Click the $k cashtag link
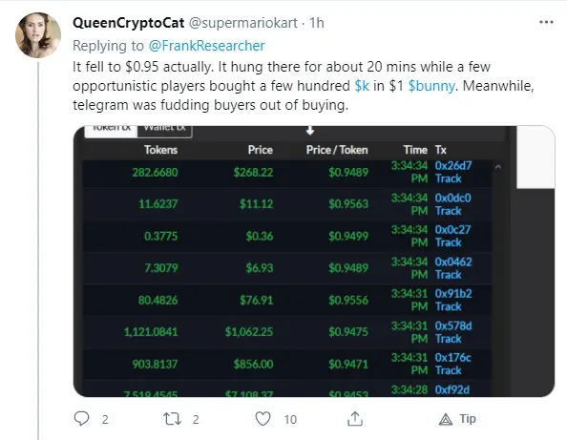This screenshot has width=567, height=440. (x=362, y=86)
